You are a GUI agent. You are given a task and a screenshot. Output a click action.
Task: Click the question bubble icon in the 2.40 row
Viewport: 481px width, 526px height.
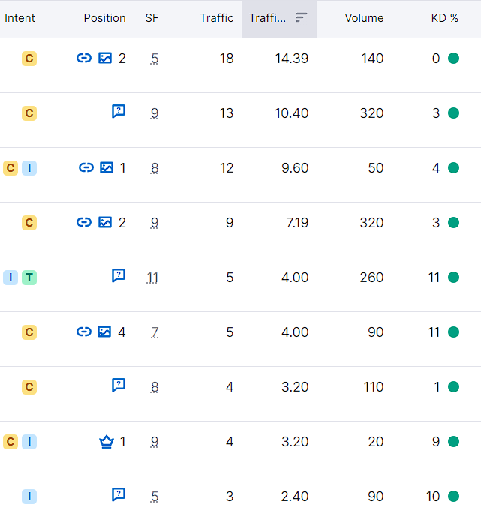[x=119, y=494]
